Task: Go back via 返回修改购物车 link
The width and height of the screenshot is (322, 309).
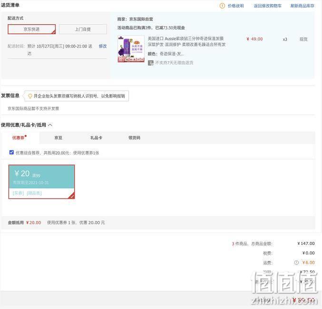Action: 268,6
